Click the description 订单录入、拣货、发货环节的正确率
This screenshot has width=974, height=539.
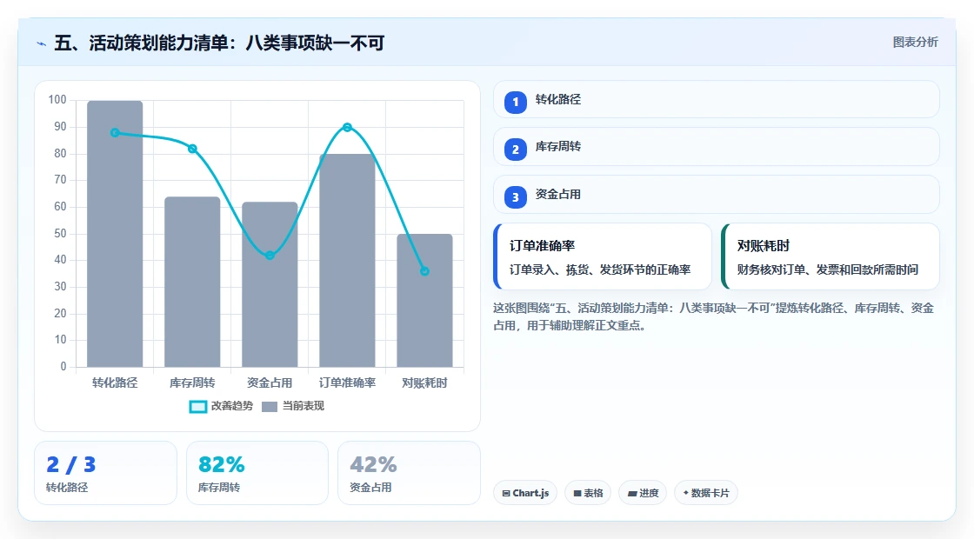click(600, 269)
